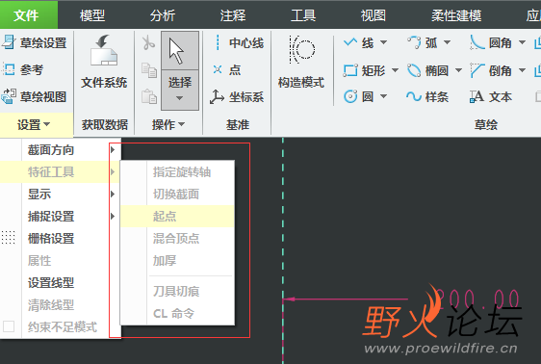Select the 参考 references tool
This screenshot has height=364, width=541.
point(23,70)
